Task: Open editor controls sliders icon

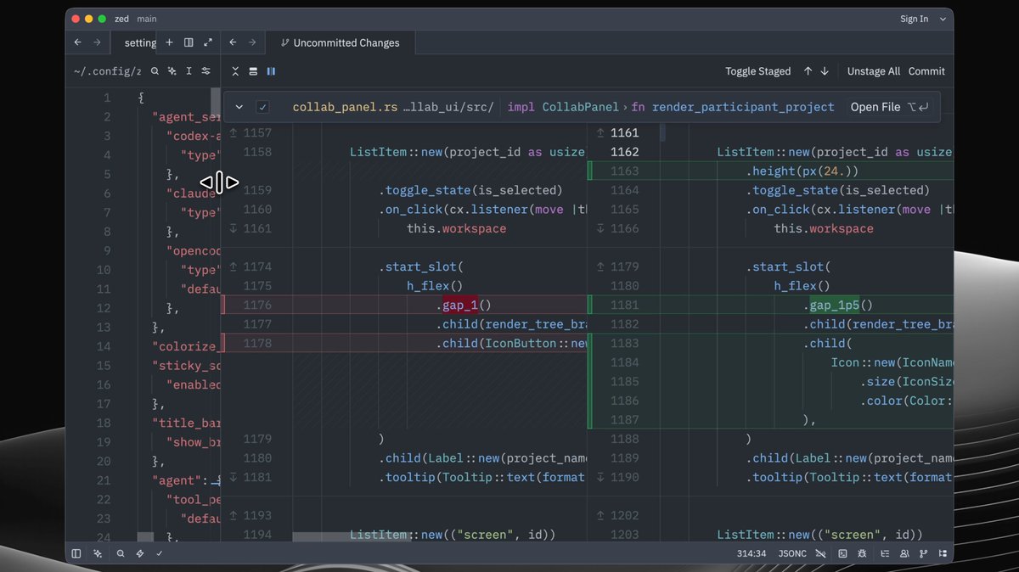Action: click(205, 71)
